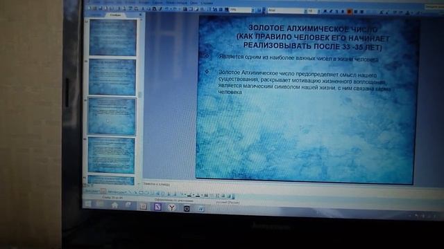Screen dimensions: 444x249
Task: Open the Word icon on the taskbar
Action: [x=201, y=209]
